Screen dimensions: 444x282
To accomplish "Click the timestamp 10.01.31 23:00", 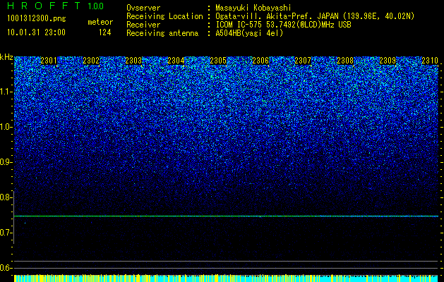I will tap(36, 32).
